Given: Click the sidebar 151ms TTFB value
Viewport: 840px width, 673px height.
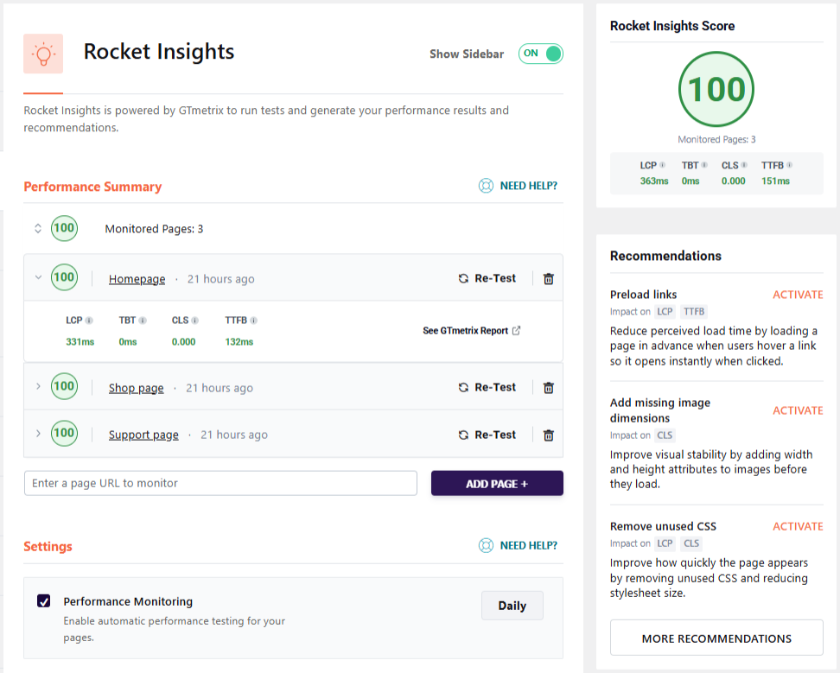Looking at the screenshot, I should coord(775,181).
